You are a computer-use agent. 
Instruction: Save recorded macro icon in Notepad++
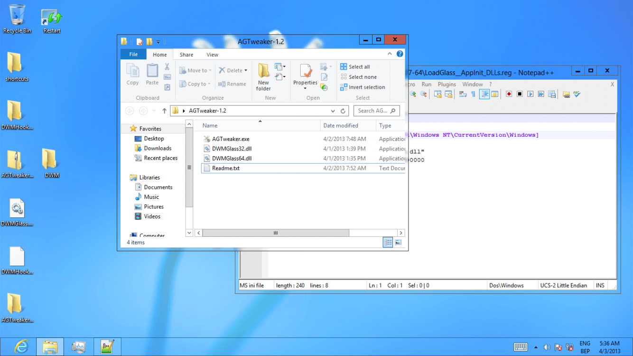click(552, 94)
